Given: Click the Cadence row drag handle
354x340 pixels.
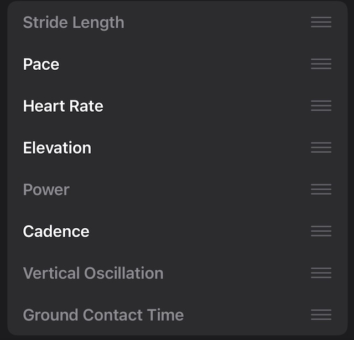Looking at the screenshot, I should [x=321, y=231].
